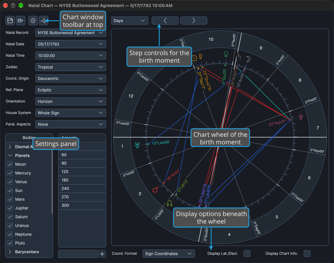Click the Mars glyph near 18°Vir44'
334x263 pixels.
pyautogui.click(x=155, y=190)
